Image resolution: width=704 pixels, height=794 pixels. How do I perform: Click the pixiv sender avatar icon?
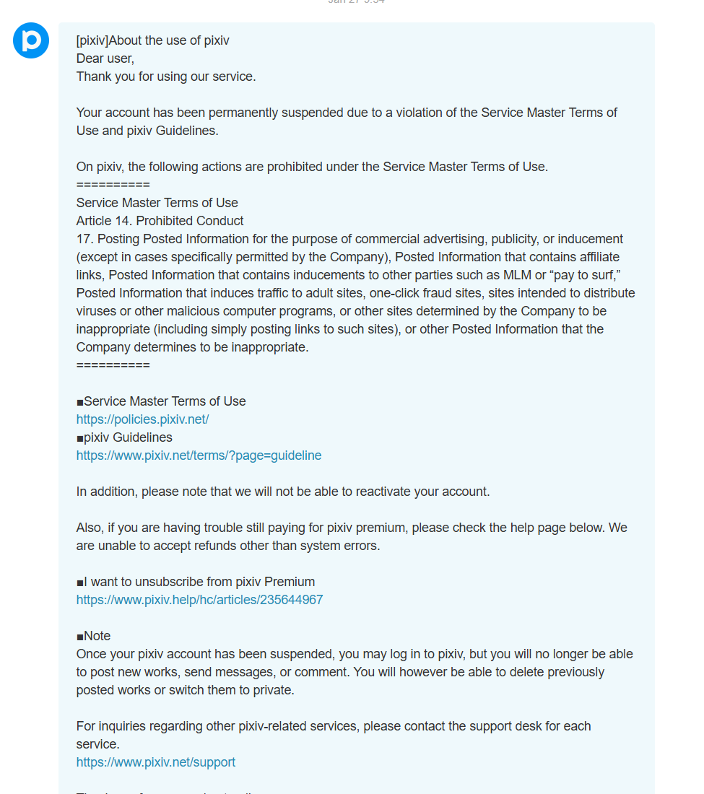[x=31, y=40]
